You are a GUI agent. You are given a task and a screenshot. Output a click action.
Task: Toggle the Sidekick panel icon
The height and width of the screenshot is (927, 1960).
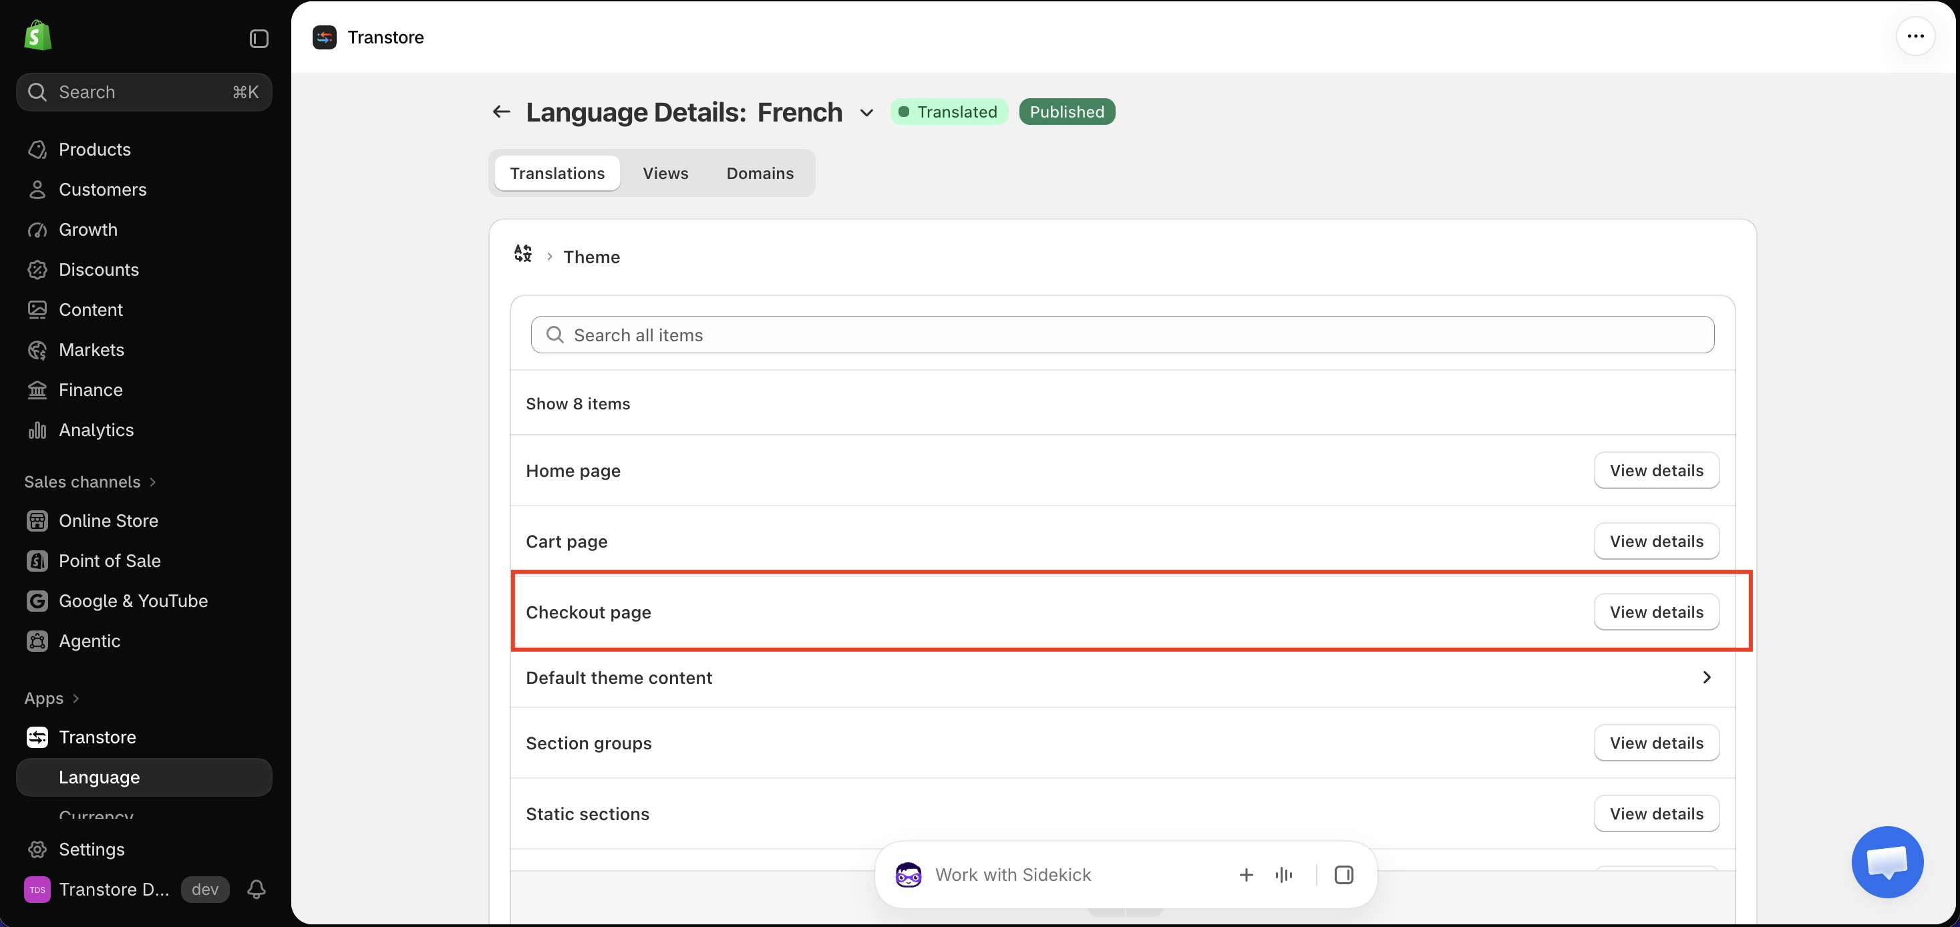pos(1343,876)
